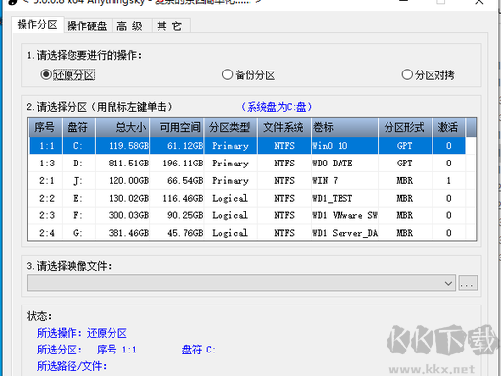Sort by 文件系统 column header

(x=285, y=127)
